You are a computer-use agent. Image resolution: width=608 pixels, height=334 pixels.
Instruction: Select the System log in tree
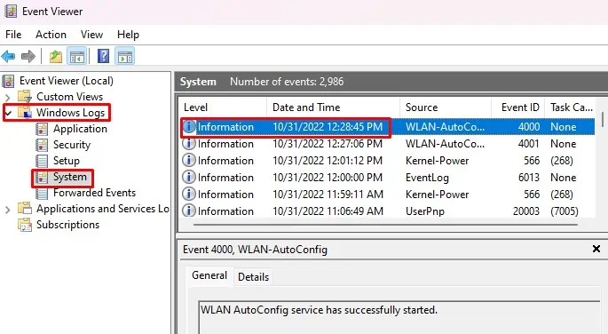tap(70, 177)
